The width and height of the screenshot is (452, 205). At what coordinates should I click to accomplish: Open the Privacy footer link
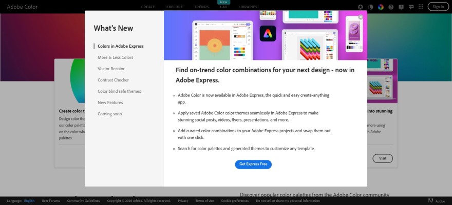[x=183, y=201]
